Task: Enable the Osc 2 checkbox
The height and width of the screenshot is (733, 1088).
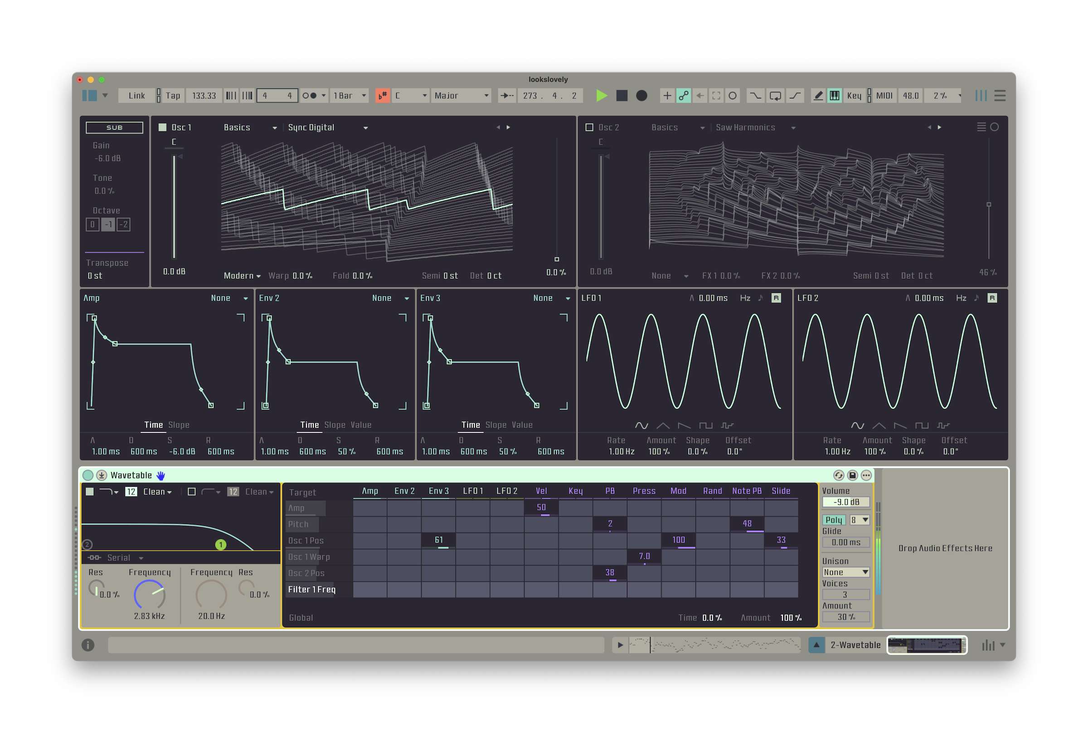Action: (589, 127)
